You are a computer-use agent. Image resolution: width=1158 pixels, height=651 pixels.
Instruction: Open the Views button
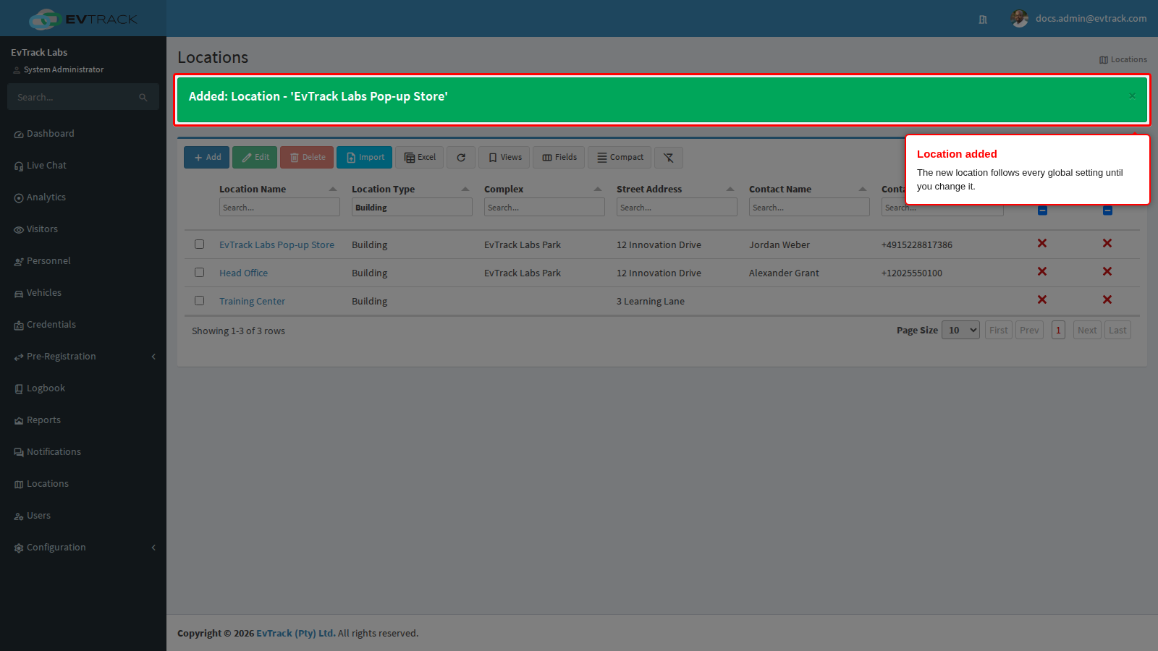pos(504,158)
